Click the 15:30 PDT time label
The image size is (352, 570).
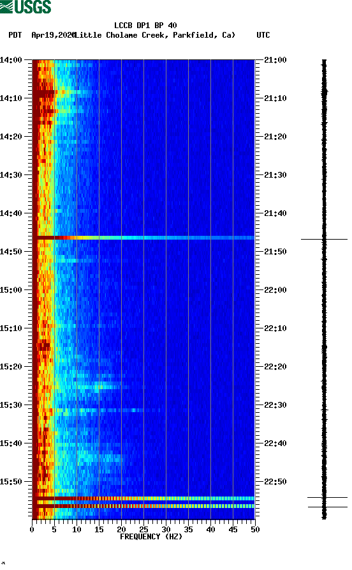pos(11,405)
